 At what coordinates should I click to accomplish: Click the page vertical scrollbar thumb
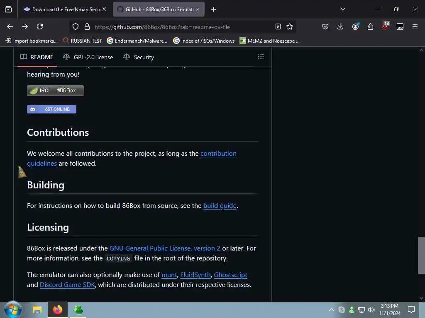tap(421, 255)
